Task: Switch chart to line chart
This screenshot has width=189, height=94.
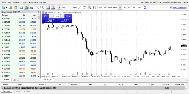Action: coord(31,7)
